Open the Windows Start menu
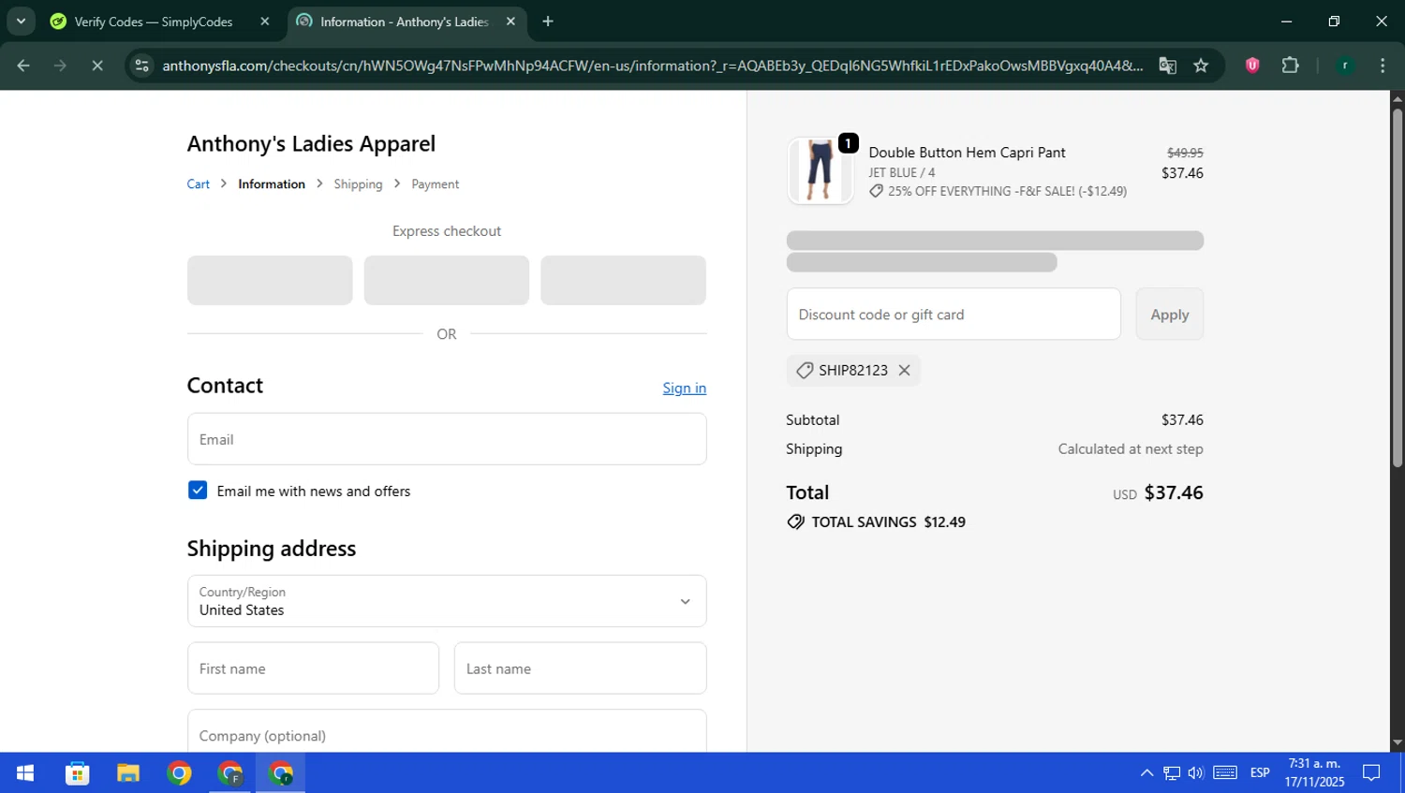The image size is (1405, 793). (x=25, y=773)
